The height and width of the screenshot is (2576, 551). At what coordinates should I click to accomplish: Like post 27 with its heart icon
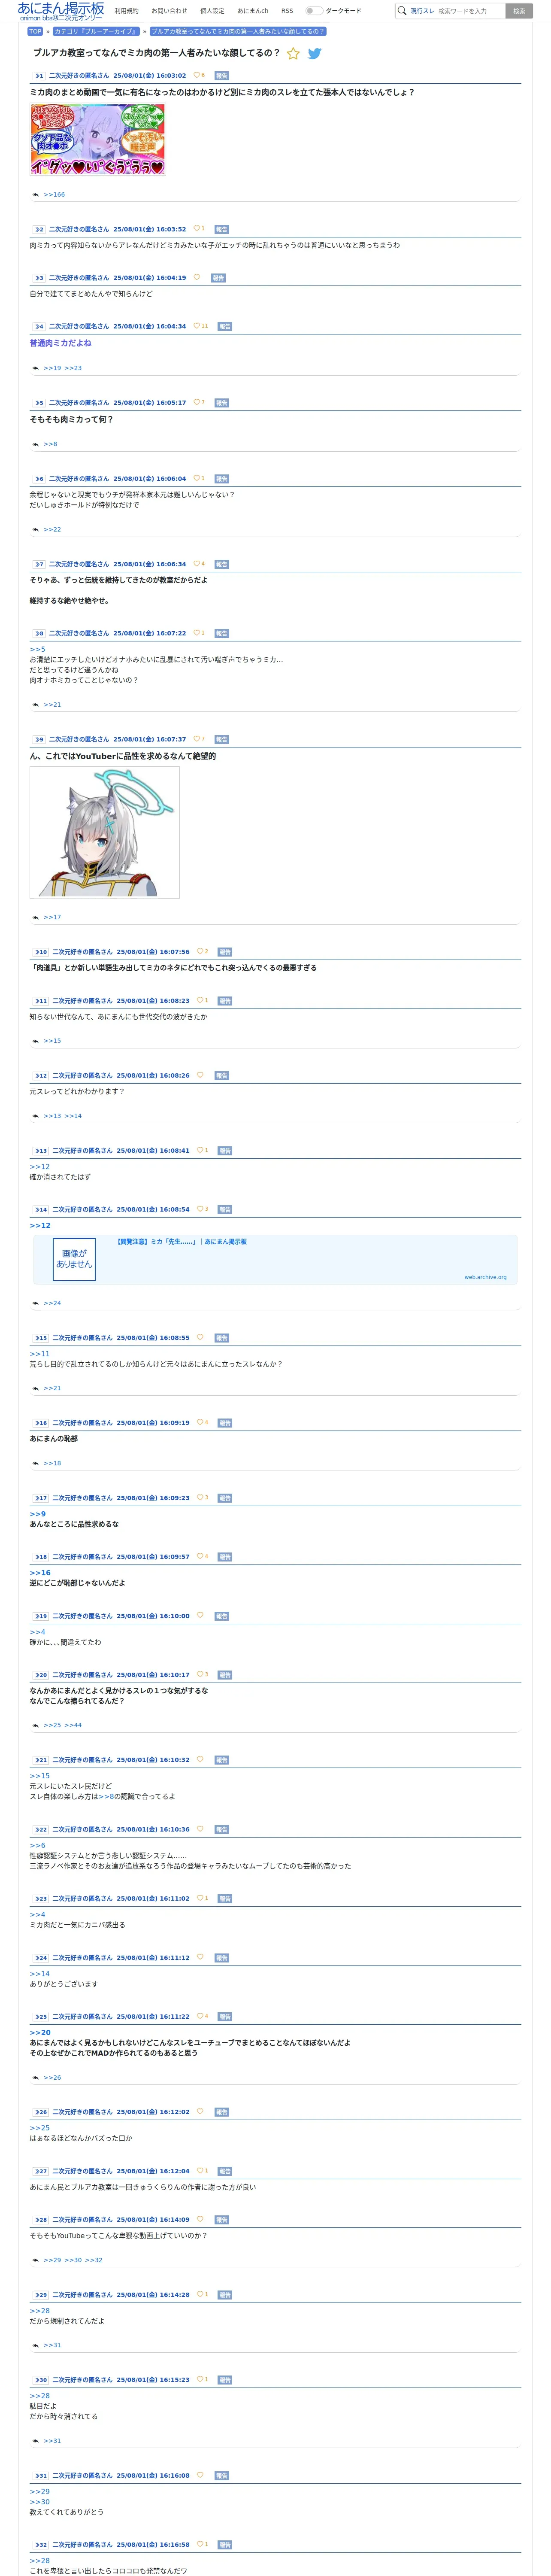(200, 2172)
